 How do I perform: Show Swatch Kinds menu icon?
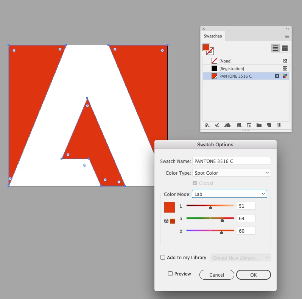(240, 125)
